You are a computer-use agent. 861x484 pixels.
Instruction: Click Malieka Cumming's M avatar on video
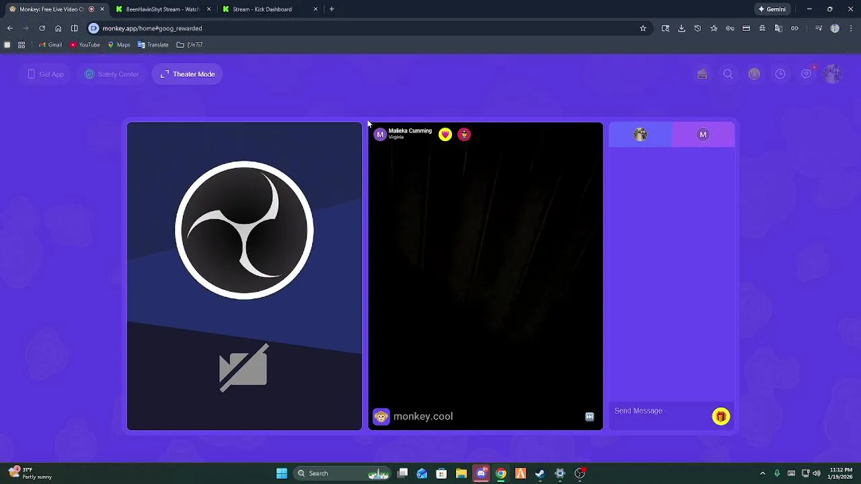pyautogui.click(x=380, y=134)
